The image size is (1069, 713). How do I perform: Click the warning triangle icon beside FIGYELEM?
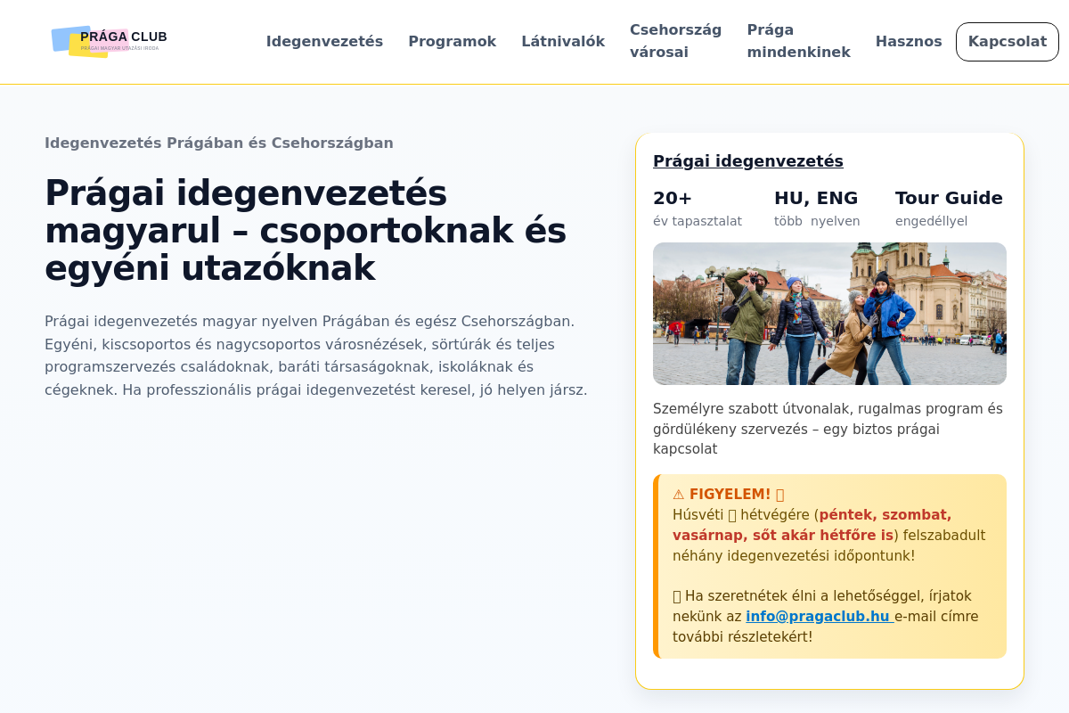[x=679, y=495]
